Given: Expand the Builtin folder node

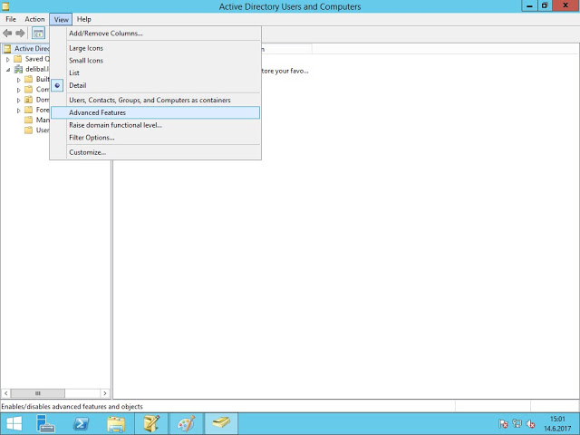Looking at the screenshot, I should [19, 80].
